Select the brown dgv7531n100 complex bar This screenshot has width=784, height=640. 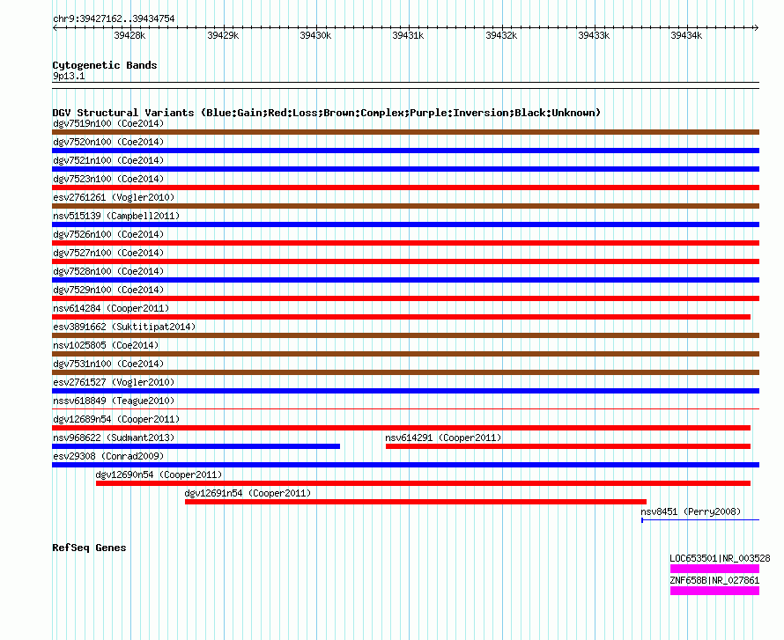[405, 372]
